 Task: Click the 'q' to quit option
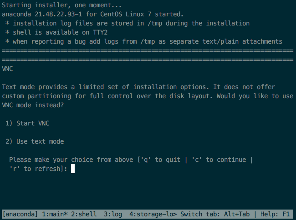pyautogui.click(x=160, y=160)
